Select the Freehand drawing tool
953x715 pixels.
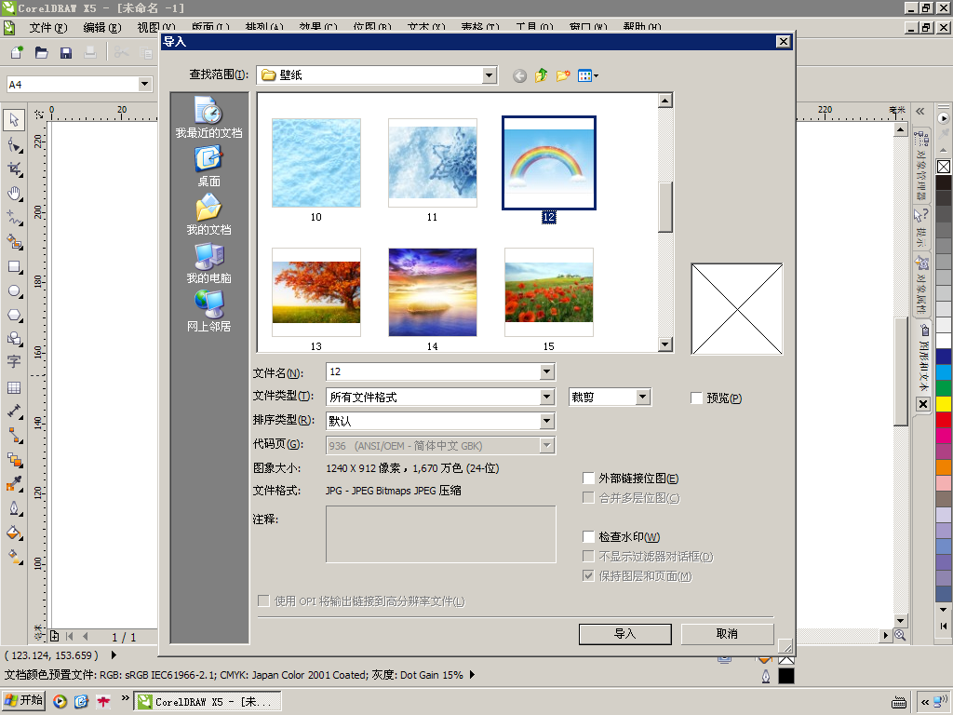[x=14, y=217]
